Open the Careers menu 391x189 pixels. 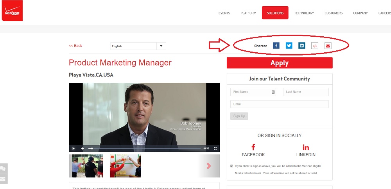pos(384,13)
